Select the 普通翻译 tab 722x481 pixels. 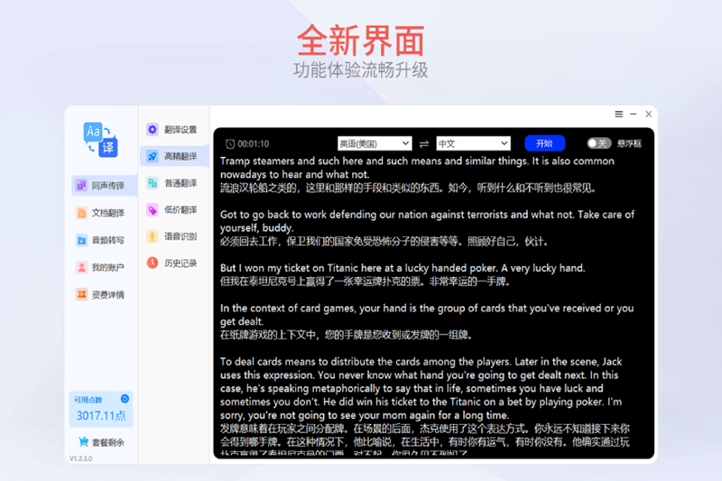(x=173, y=183)
